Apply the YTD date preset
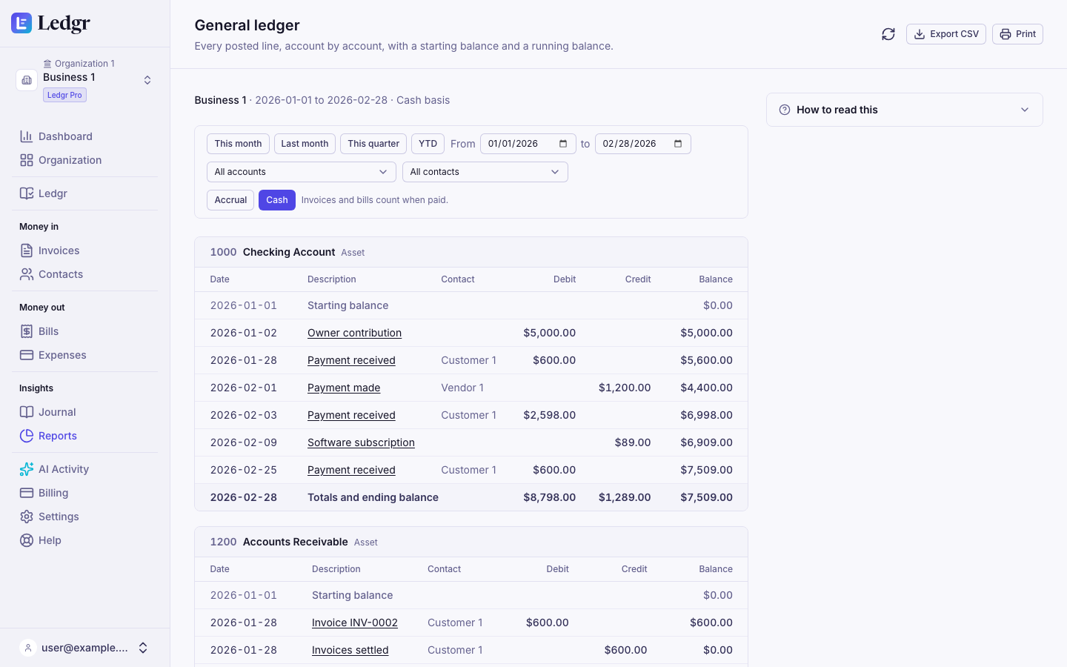The height and width of the screenshot is (667, 1067). click(428, 144)
